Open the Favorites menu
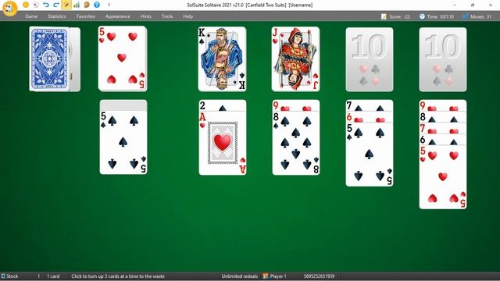The height and width of the screenshot is (281, 500). pos(85,16)
